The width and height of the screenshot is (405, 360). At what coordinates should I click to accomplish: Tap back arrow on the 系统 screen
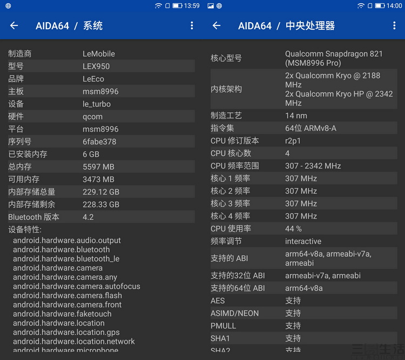pyautogui.click(x=14, y=25)
